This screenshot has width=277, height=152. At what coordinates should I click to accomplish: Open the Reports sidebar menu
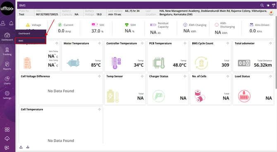[x=7, y=66]
